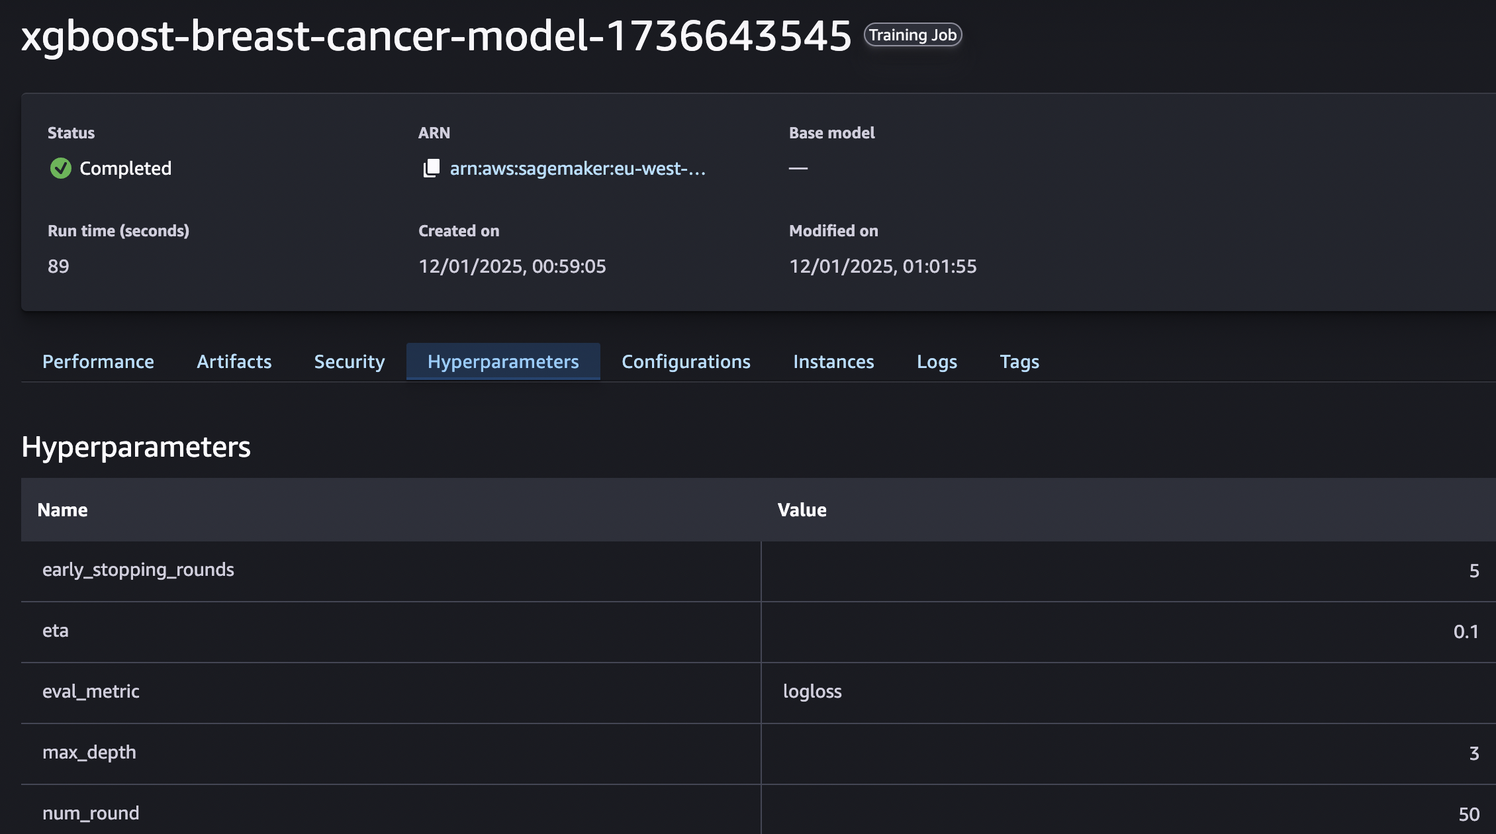This screenshot has width=1496, height=834.
Task: Click the num_round value 50
Action: 1469,814
